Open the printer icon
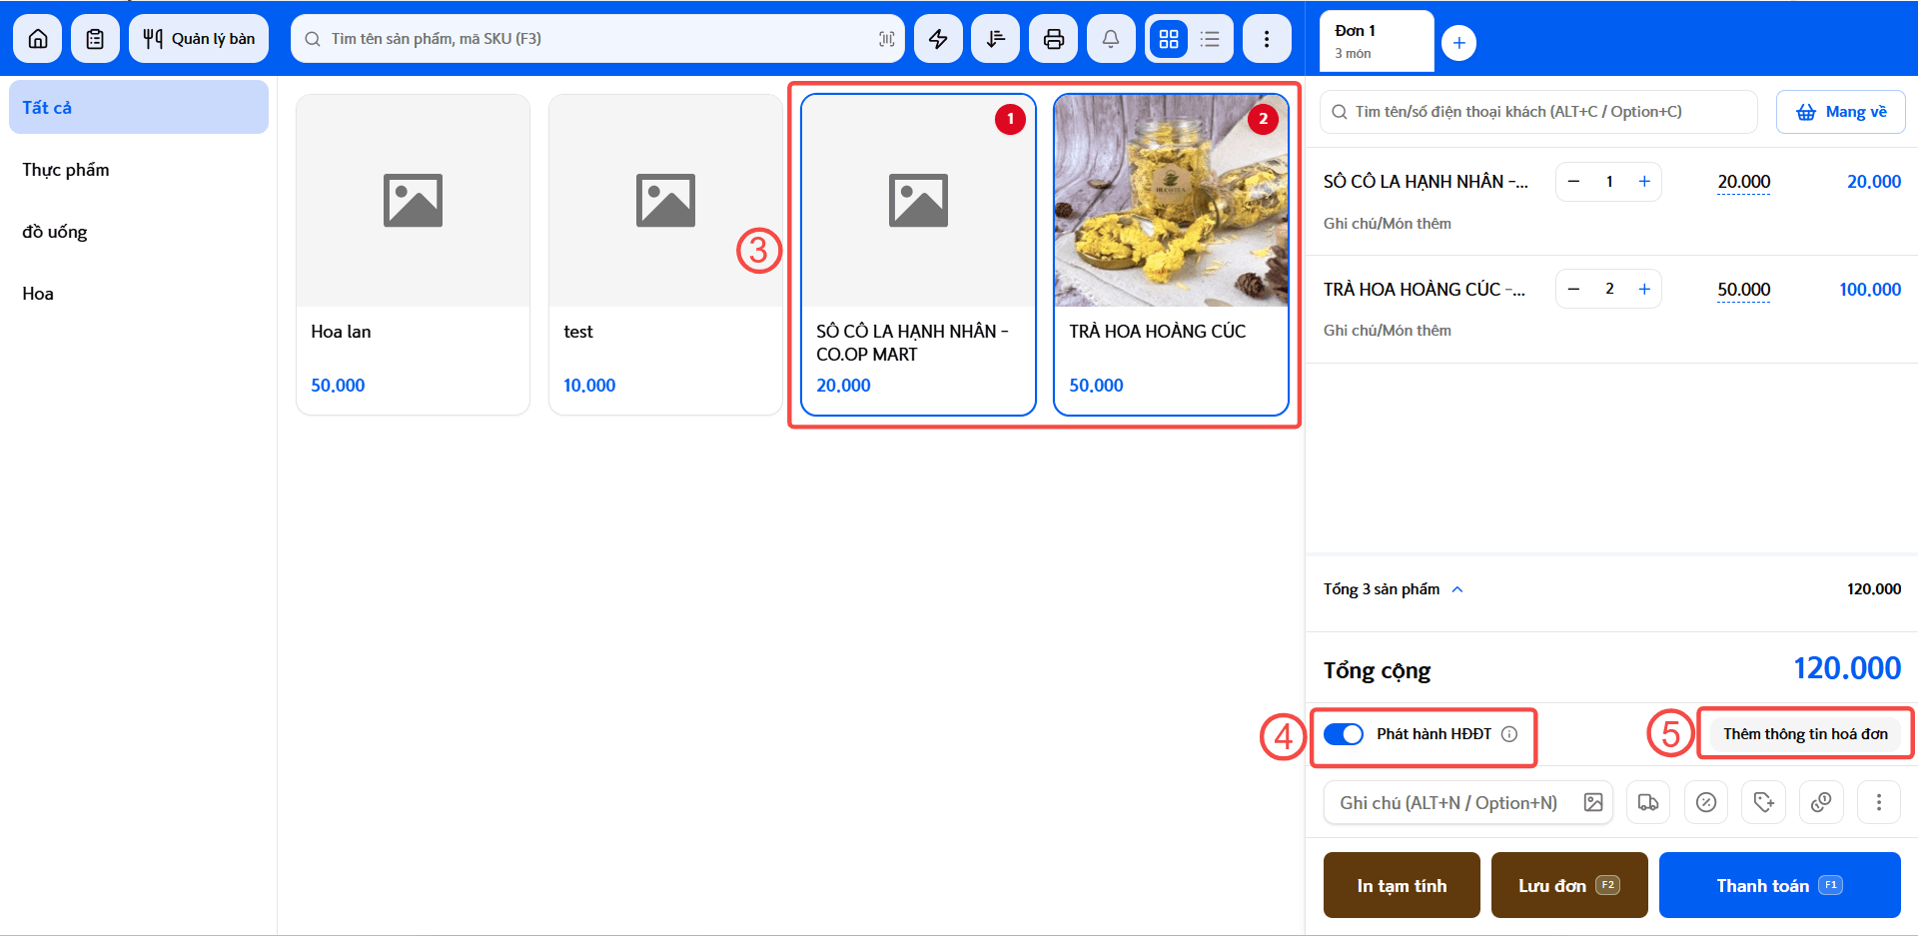This screenshot has width=1918, height=936. pos(1054,39)
